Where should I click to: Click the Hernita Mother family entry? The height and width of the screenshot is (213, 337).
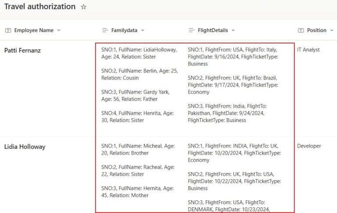[x=137, y=191]
